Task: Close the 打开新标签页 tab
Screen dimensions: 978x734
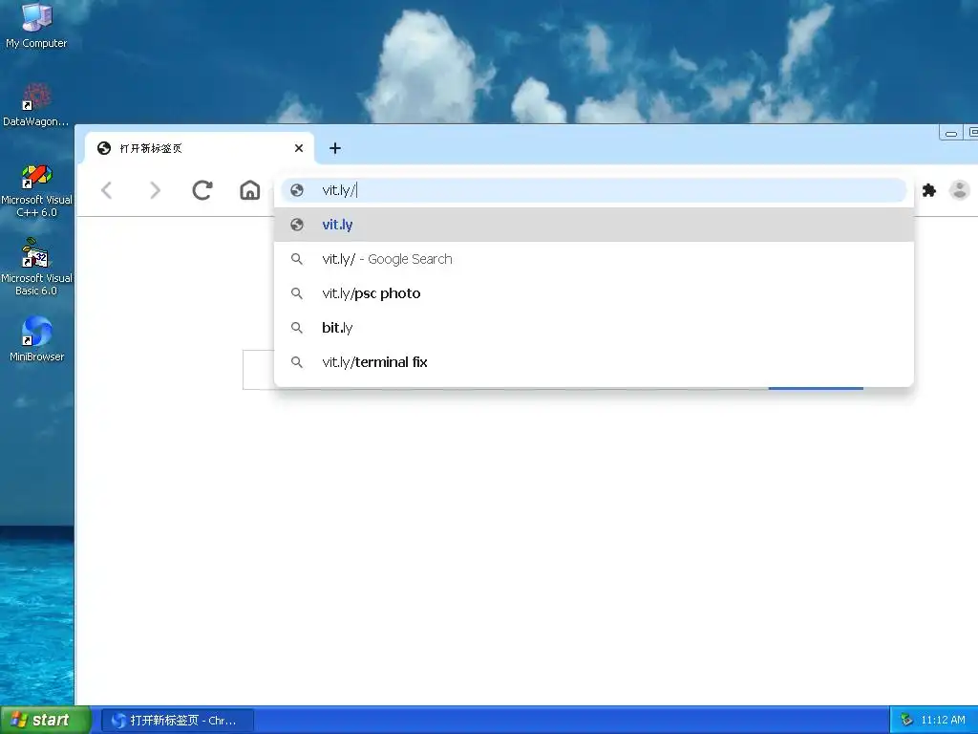Action: (299, 148)
